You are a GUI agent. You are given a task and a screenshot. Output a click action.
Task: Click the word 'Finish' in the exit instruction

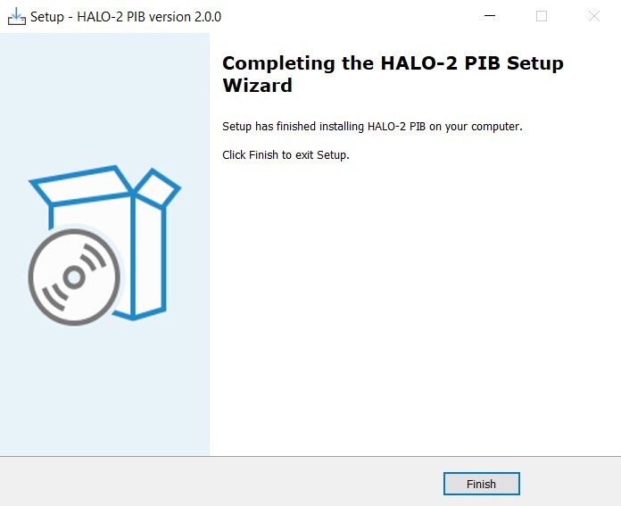coord(263,154)
